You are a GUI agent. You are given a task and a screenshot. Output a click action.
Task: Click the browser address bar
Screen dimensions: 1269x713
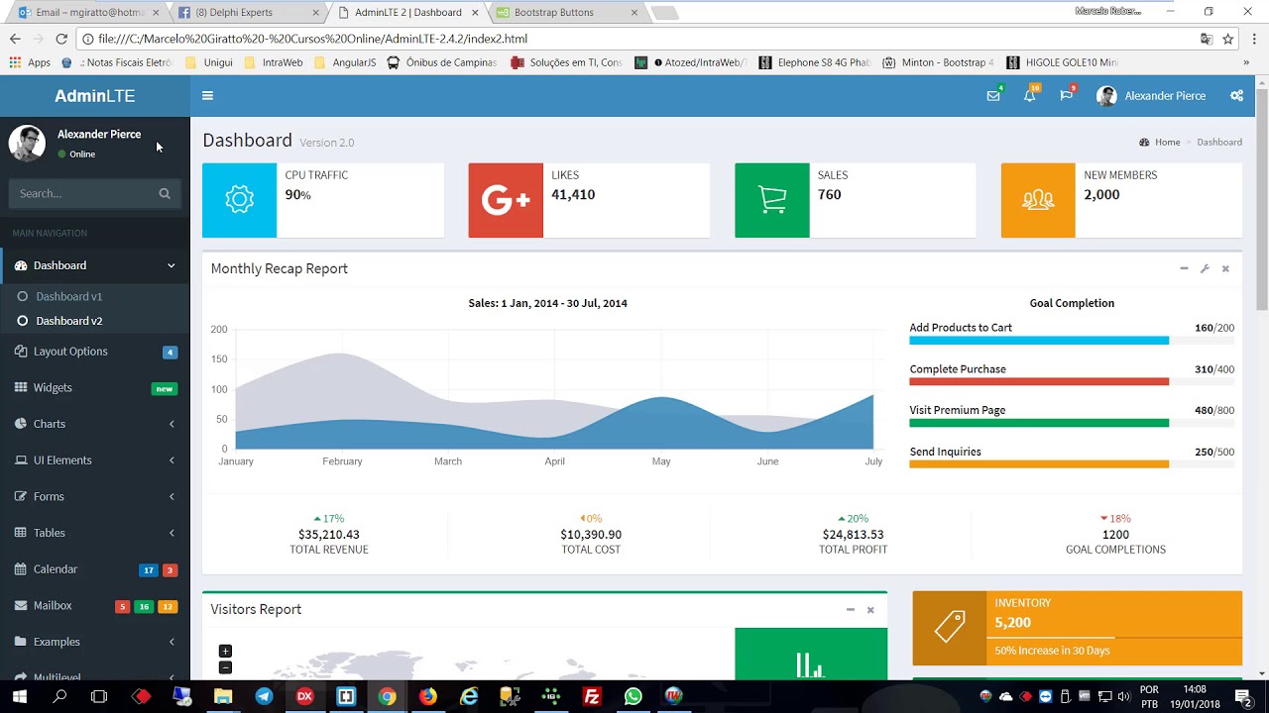[634, 39]
